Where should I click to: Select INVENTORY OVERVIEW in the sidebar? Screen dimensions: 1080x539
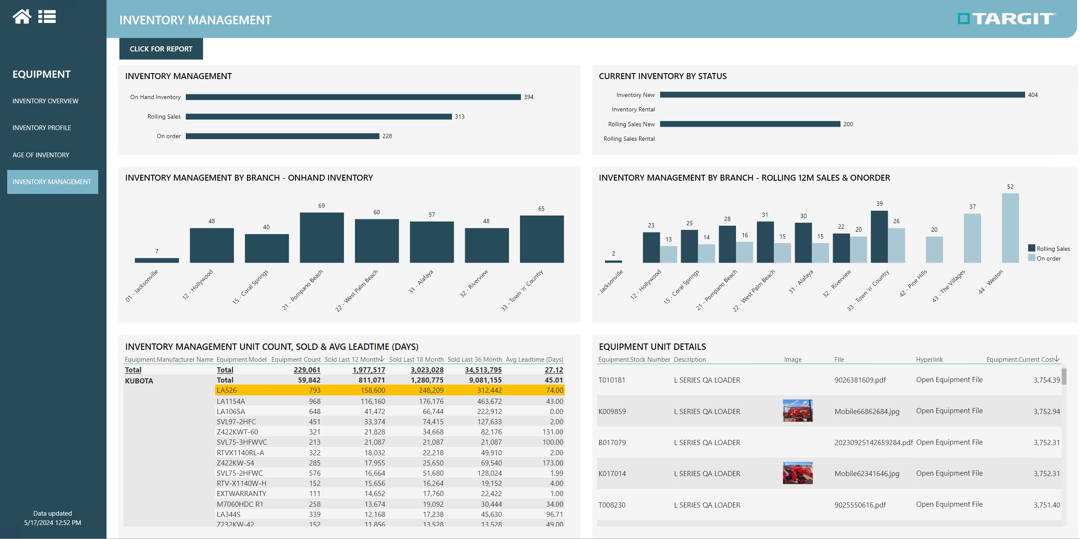45,101
